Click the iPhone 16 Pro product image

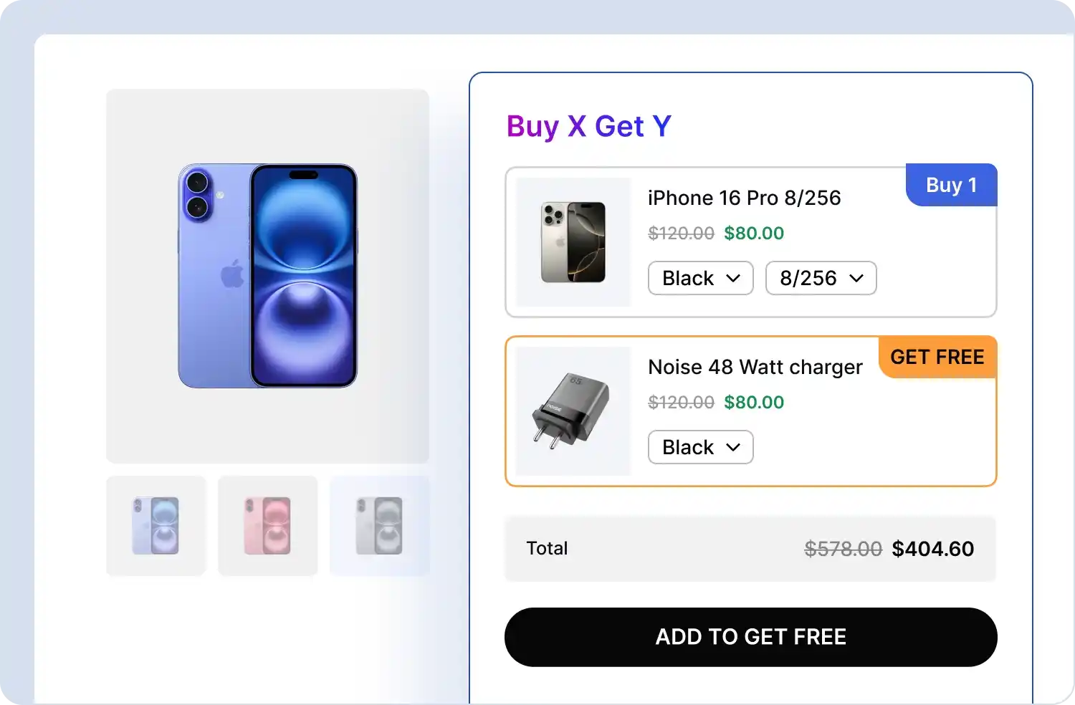(x=573, y=242)
